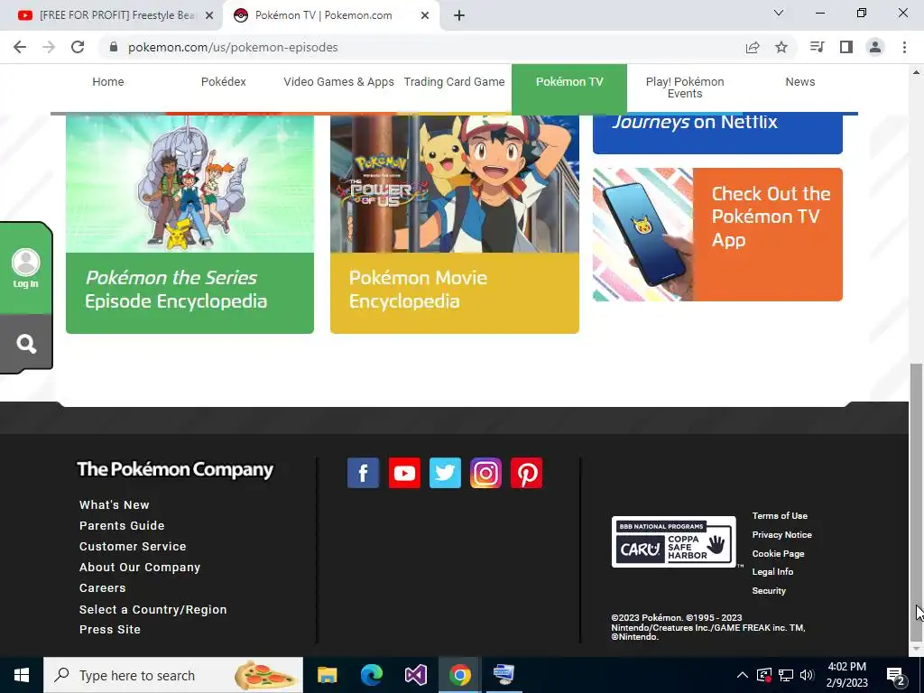
Task: Open What's New footer link
Action: (115, 505)
